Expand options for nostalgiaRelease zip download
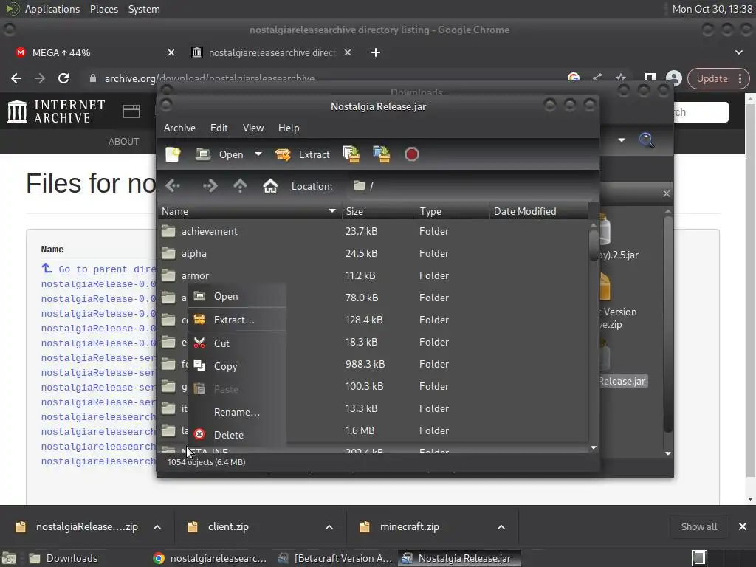Image resolution: width=756 pixels, height=567 pixels. pyautogui.click(x=157, y=527)
